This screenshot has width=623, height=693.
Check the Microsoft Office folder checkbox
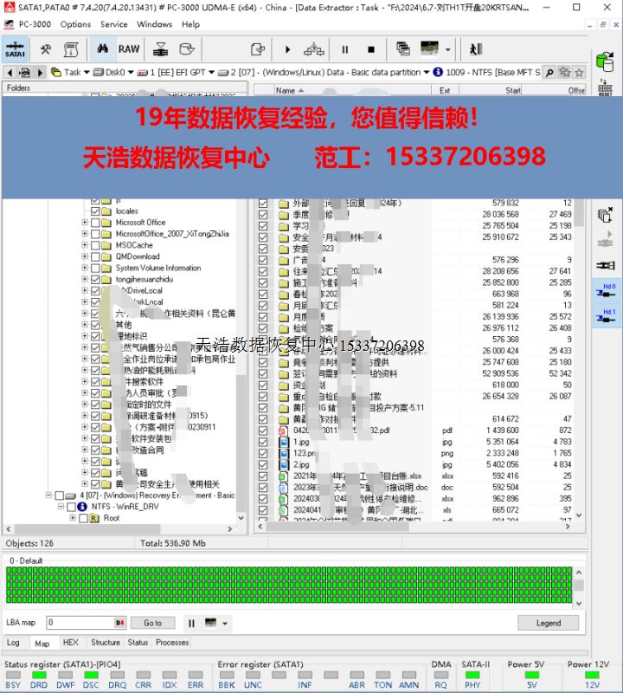coord(95,223)
